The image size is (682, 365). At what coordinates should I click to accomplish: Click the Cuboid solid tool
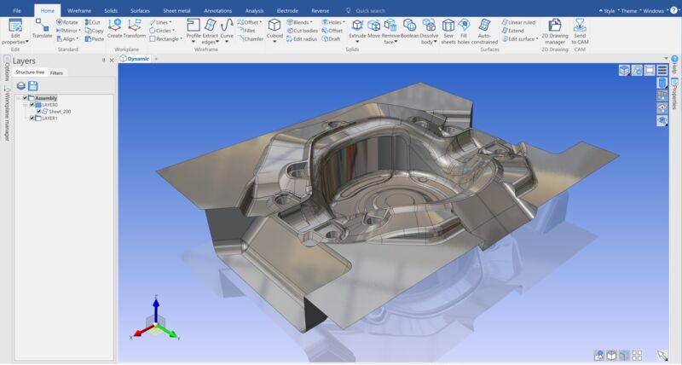coord(275,26)
